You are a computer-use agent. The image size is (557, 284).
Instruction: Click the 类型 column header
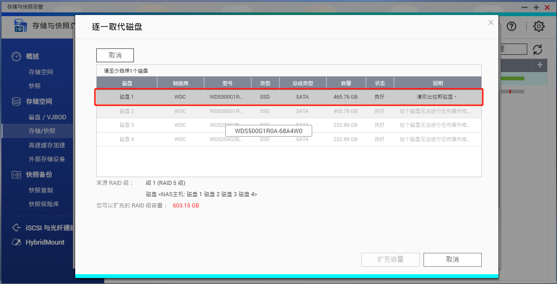(265, 83)
